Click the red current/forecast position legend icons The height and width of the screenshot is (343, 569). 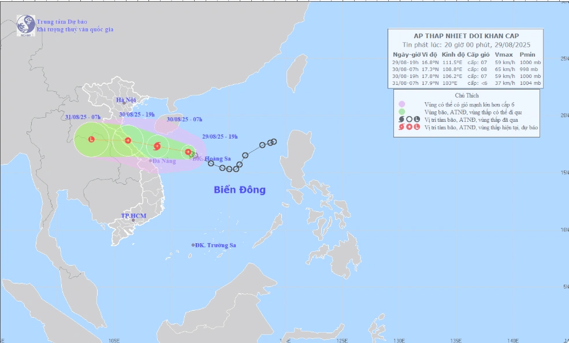[408, 127]
